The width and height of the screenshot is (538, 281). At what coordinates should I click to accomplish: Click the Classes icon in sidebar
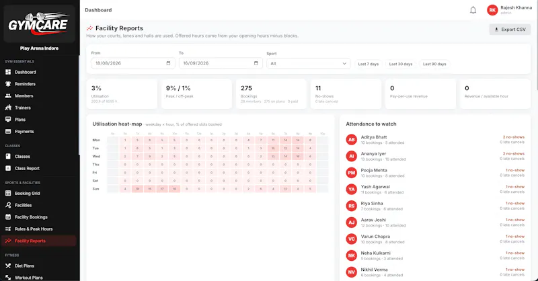8,157
